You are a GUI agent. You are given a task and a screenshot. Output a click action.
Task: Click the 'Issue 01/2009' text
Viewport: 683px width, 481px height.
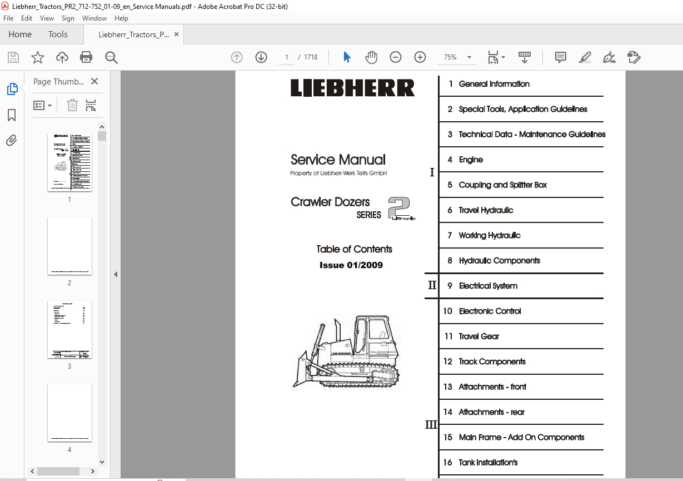(351, 265)
